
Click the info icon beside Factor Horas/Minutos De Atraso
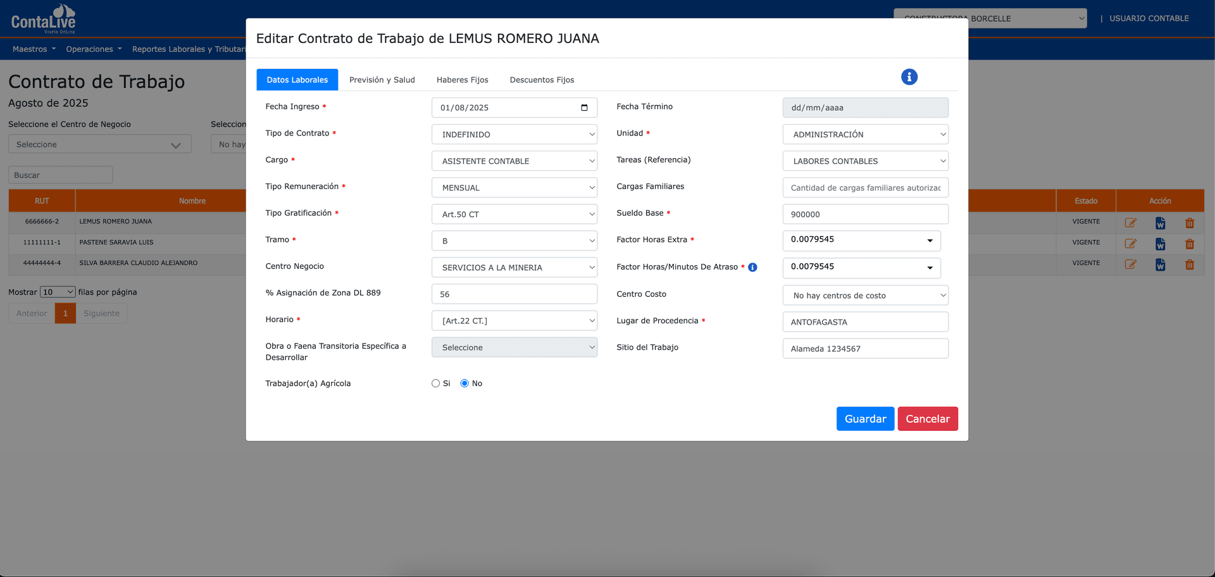click(752, 267)
